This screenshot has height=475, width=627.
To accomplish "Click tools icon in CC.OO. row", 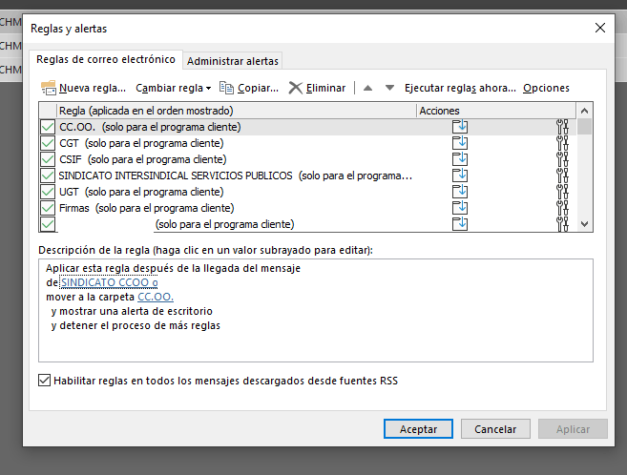I will (x=562, y=127).
